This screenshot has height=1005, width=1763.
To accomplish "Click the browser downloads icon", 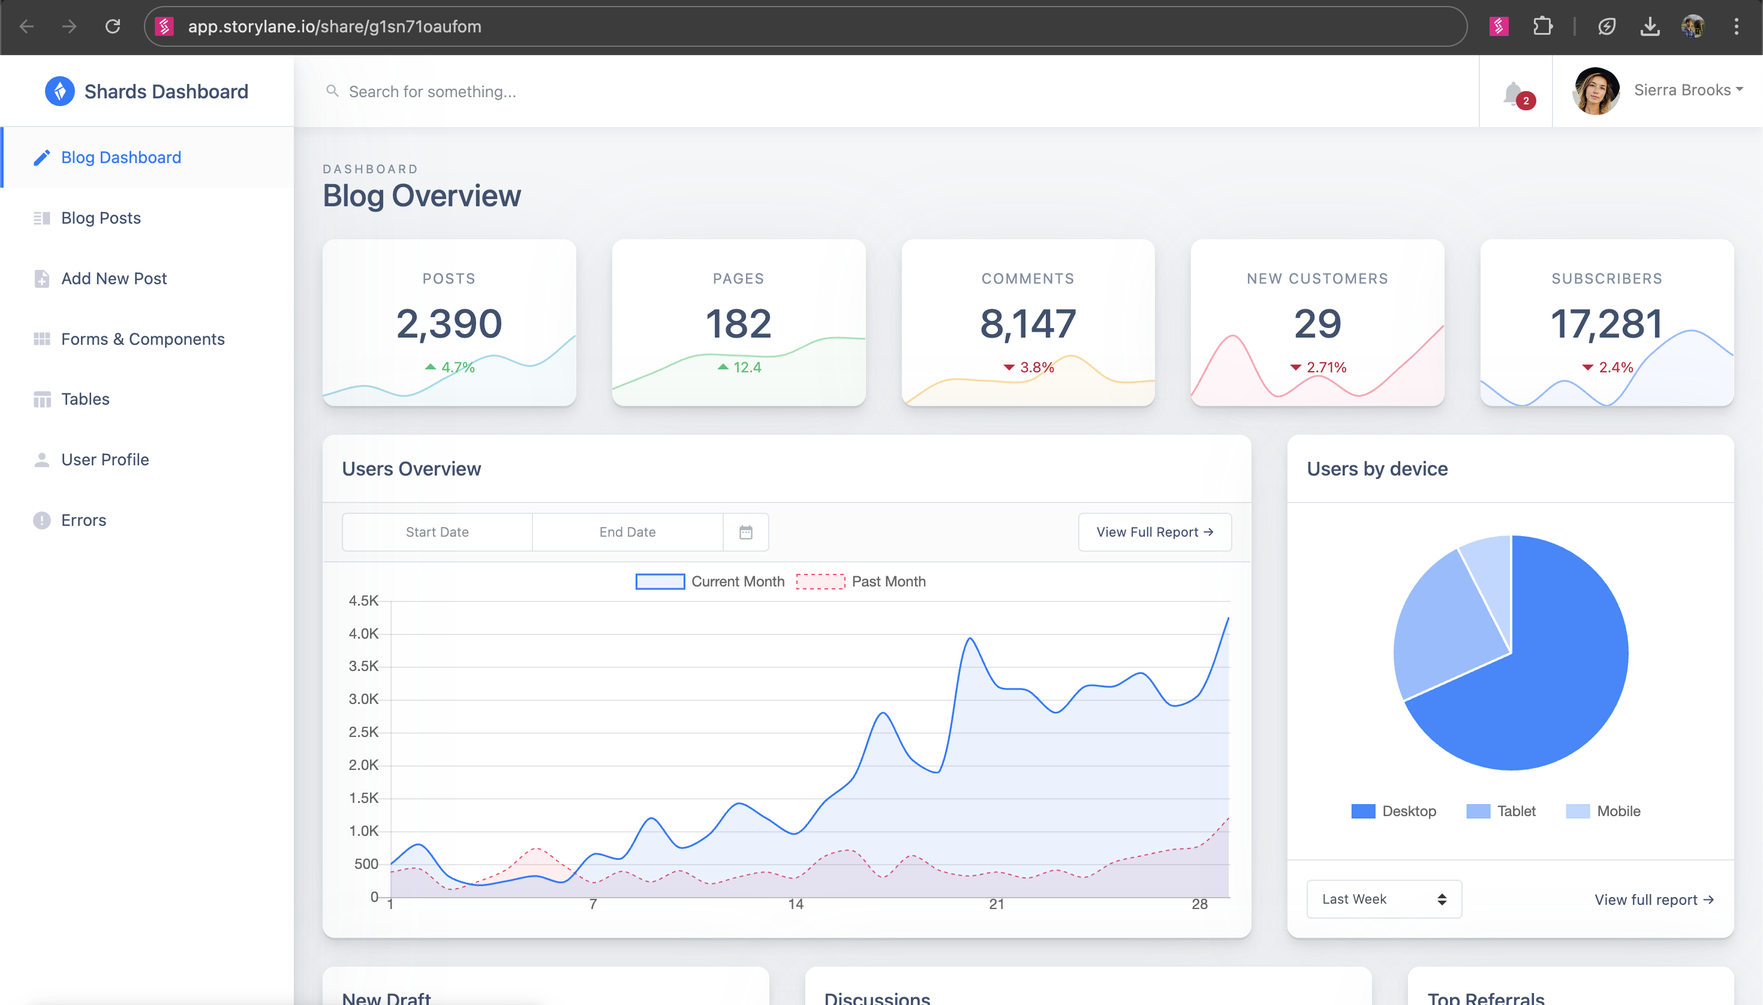I will pos(1650,26).
